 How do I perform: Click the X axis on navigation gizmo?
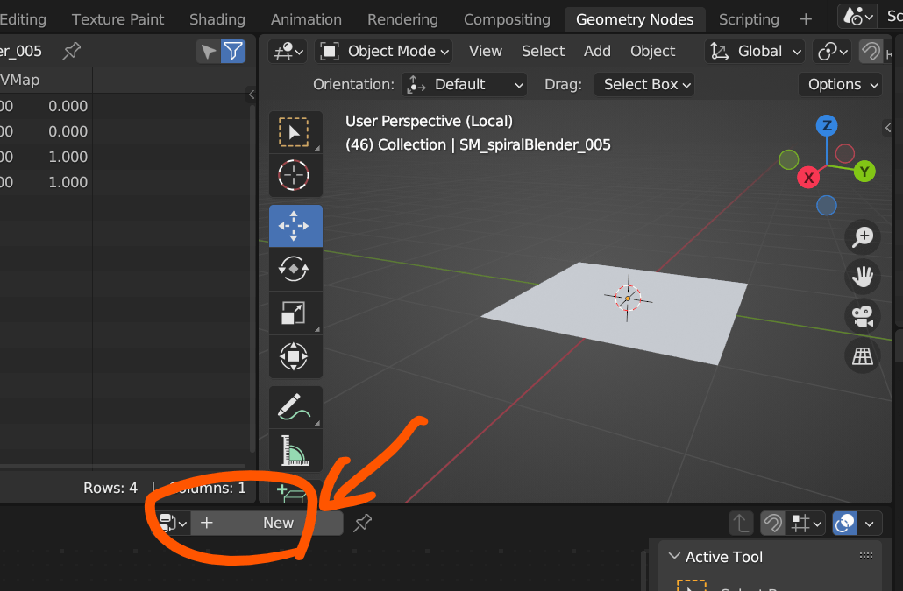(808, 178)
